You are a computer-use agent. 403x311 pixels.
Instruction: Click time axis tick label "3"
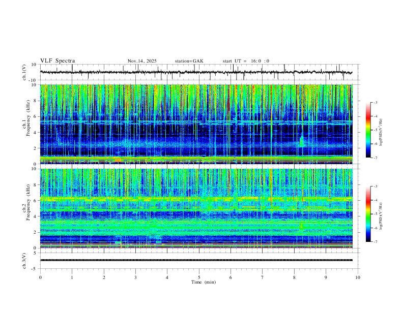point(135,277)
